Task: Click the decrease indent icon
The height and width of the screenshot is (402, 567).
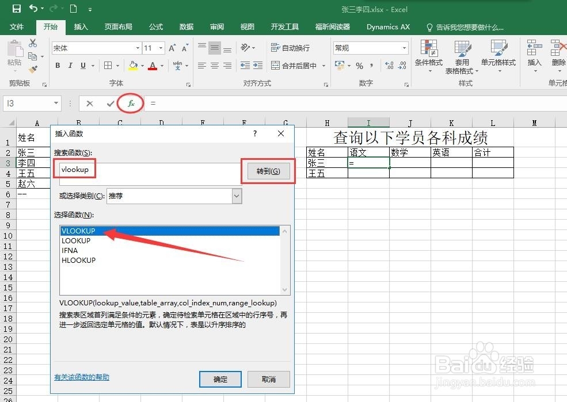Action: [245, 66]
